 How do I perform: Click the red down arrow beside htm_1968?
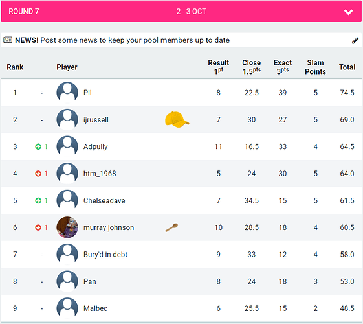coord(38,174)
